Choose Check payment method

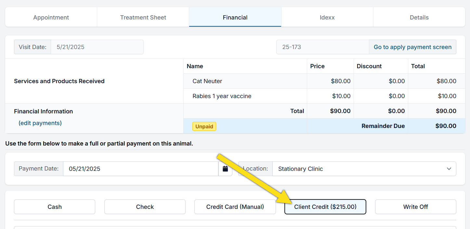coord(145,207)
